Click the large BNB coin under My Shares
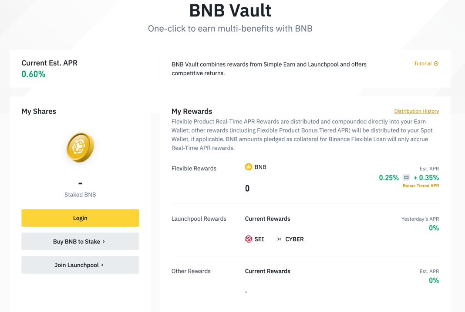 coord(80,147)
